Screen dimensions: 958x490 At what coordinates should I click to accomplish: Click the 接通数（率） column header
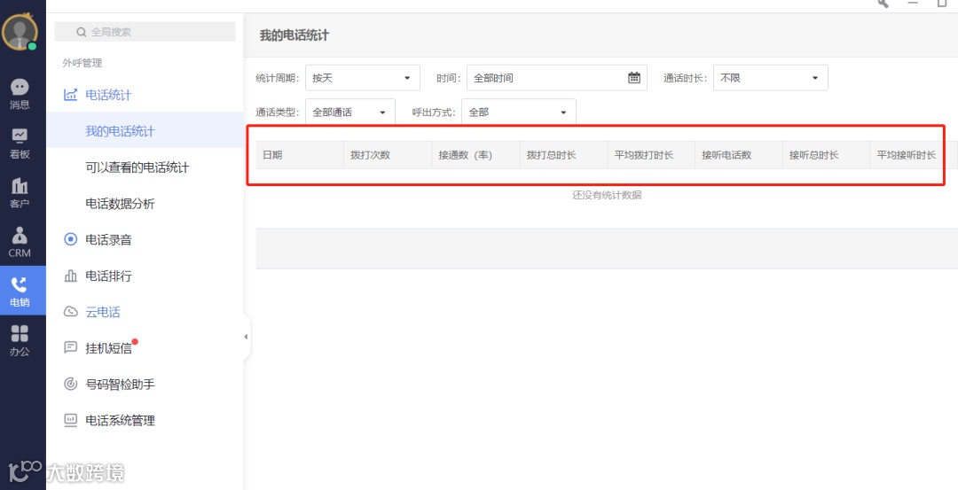475,155
